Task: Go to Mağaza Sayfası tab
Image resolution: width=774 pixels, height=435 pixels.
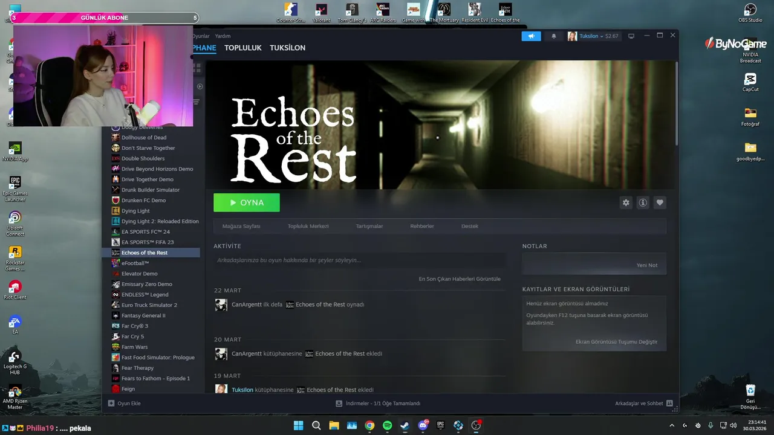Action: [241, 226]
